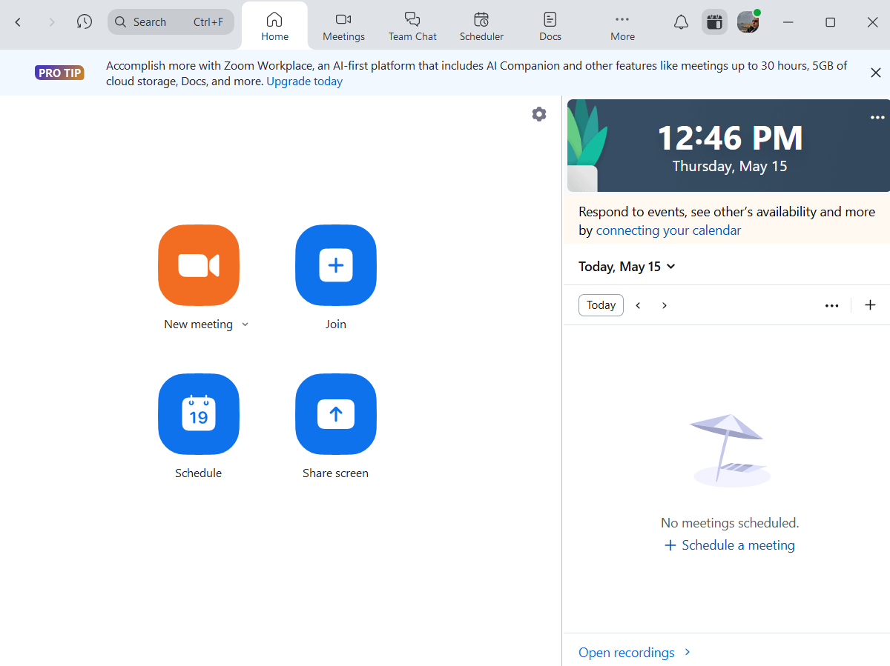Click the Thursday, May 15 date text

[x=730, y=166]
